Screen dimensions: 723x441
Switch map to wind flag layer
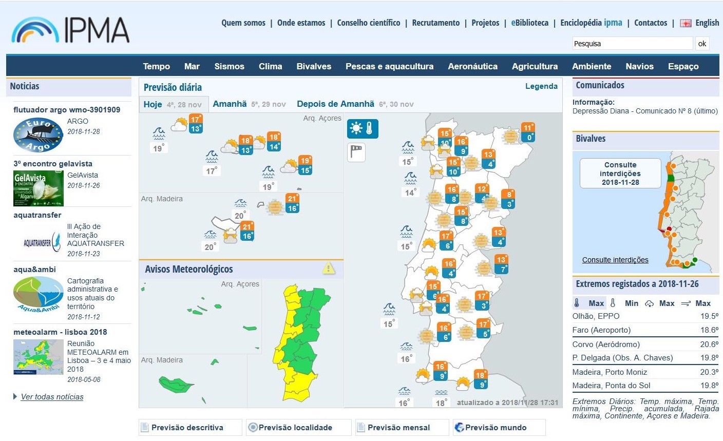(x=356, y=152)
